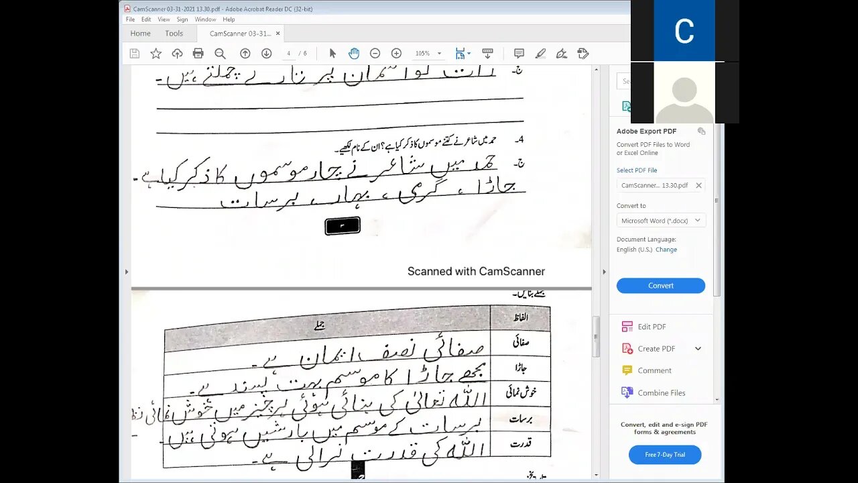Open the View menu
Viewport: 858px width, 483px height.
(x=164, y=19)
